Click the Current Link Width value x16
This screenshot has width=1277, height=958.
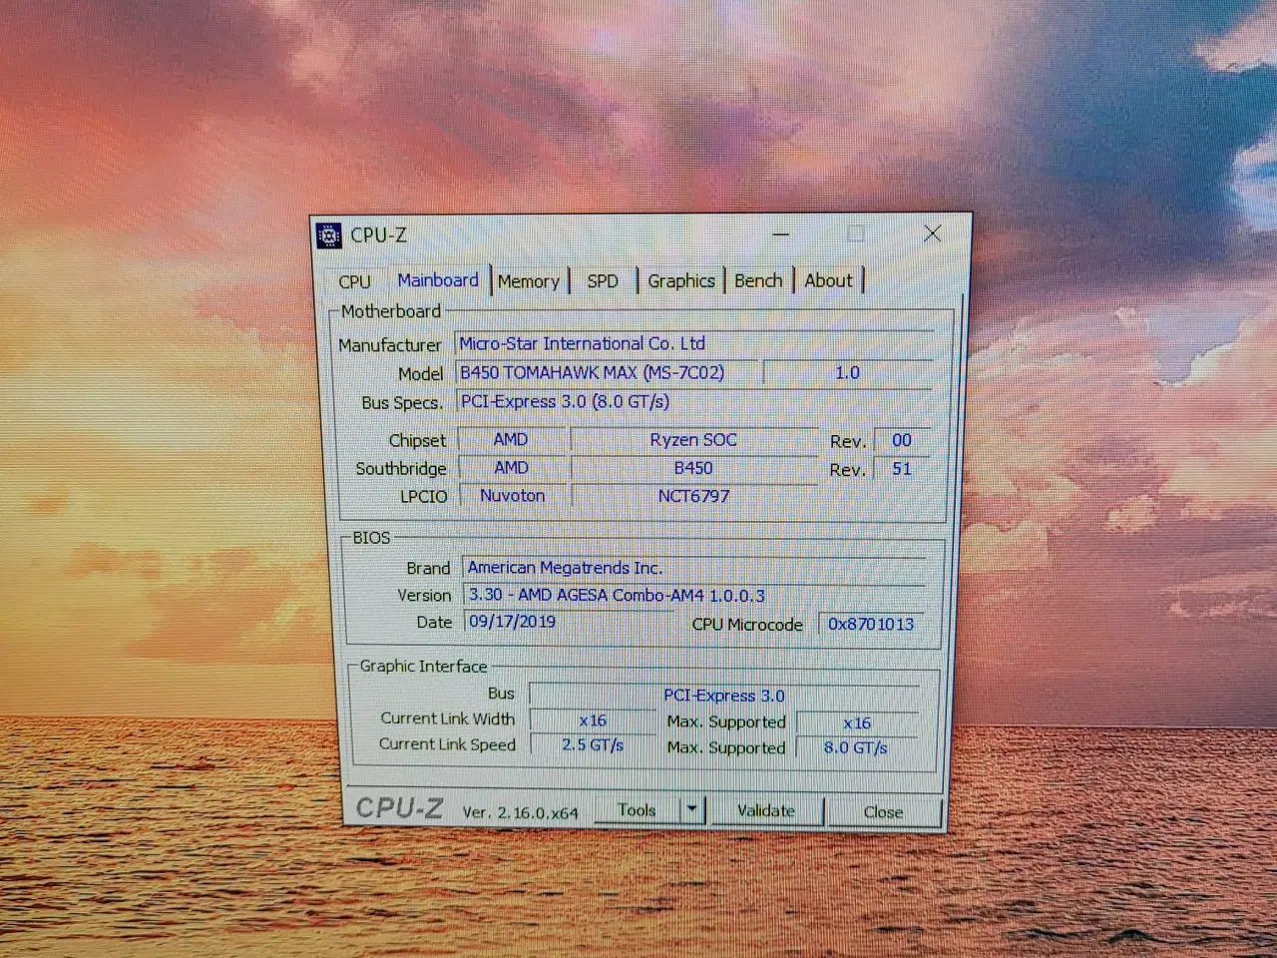[x=593, y=720]
